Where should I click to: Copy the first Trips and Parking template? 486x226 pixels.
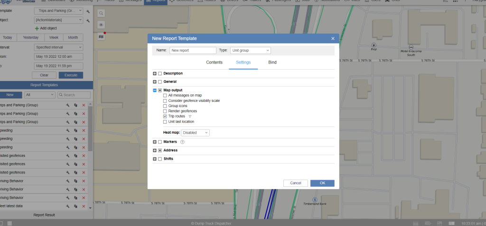(75, 105)
